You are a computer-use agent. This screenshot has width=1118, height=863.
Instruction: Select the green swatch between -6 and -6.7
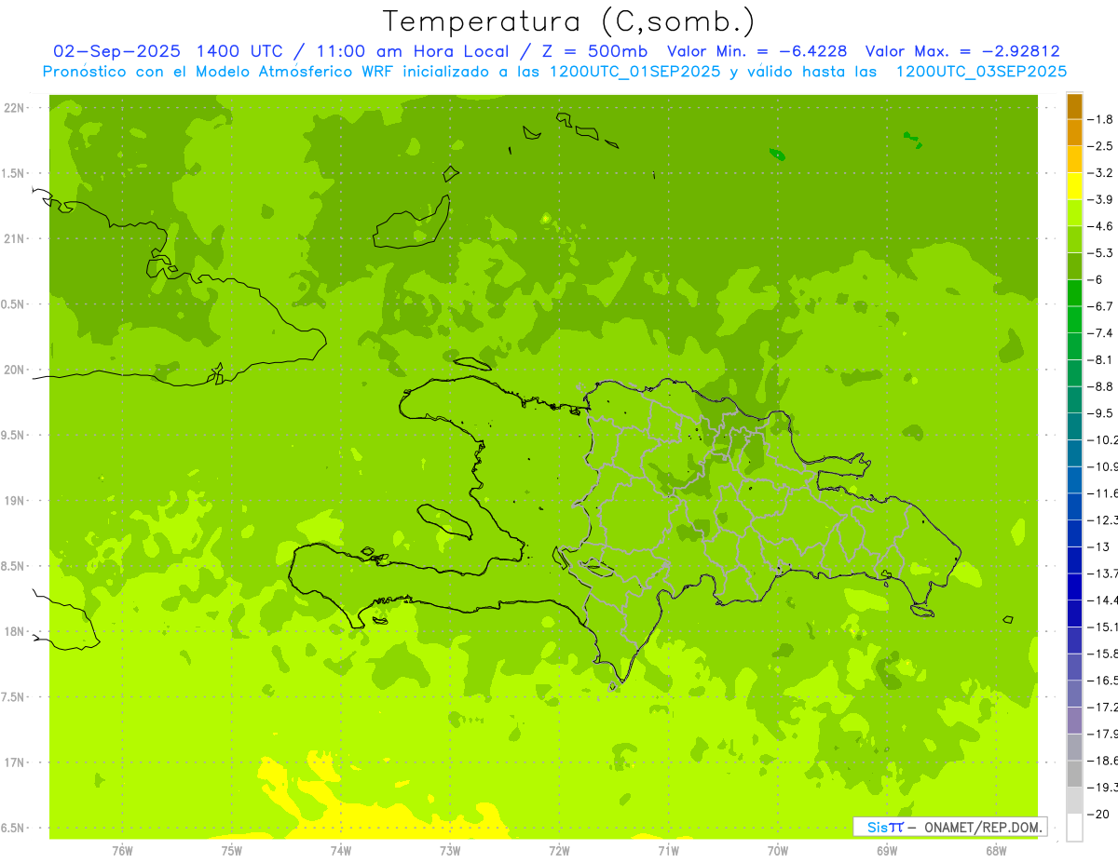point(1074,293)
